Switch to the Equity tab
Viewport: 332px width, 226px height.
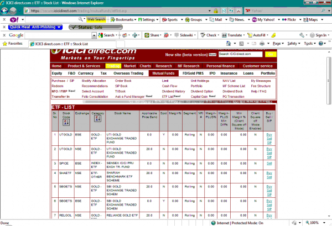coord(57,73)
